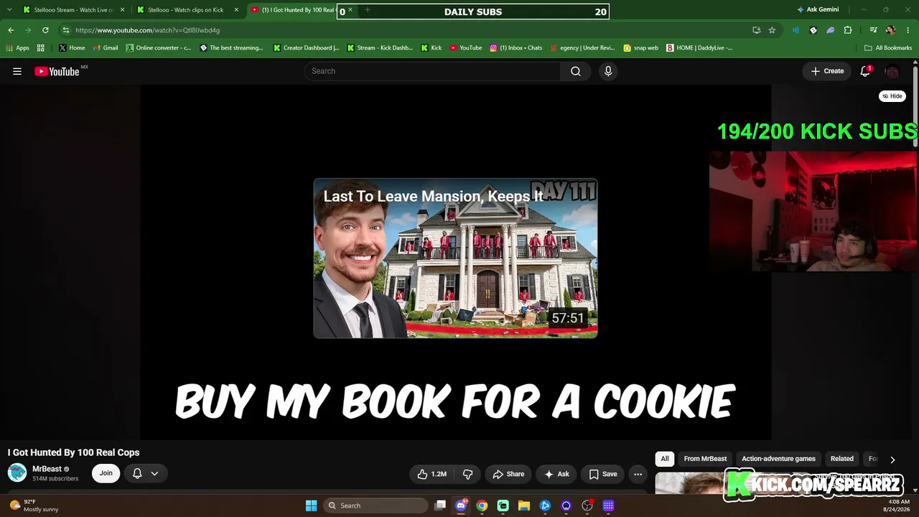Click Ask Gemini in the title bar
This screenshot has height=517, width=919.
[818, 10]
